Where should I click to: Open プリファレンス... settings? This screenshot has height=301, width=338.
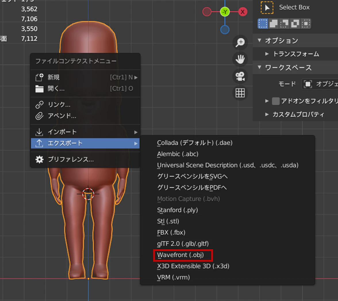click(x=85, y=159)
